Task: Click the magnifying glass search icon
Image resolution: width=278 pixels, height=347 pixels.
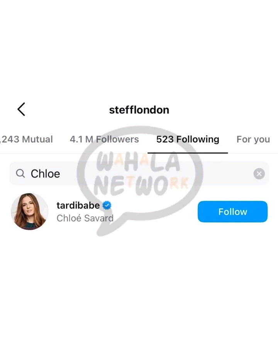Action: click(x=20, y=173)
